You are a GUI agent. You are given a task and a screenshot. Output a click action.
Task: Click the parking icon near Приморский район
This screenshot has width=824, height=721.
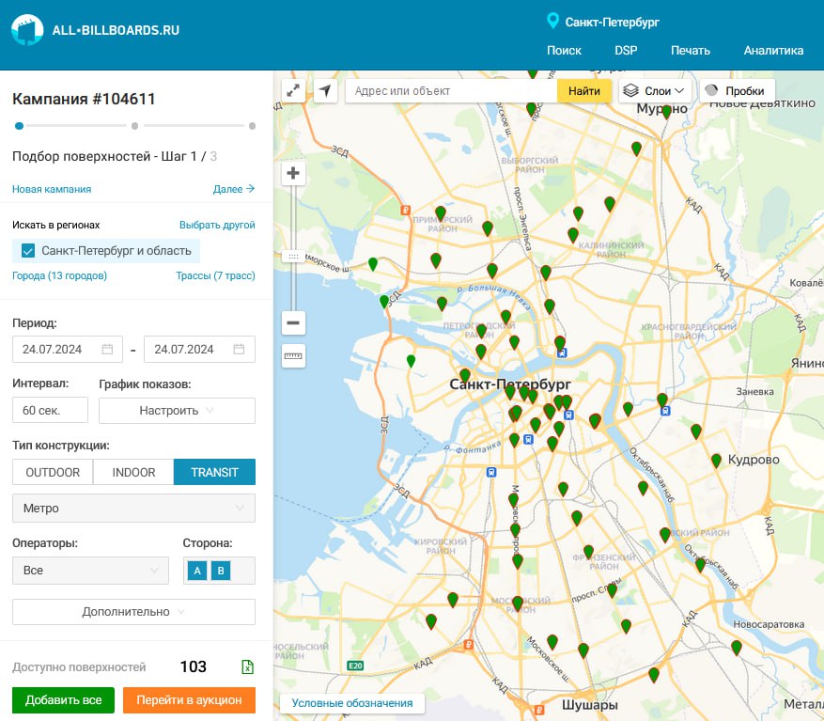tap(405, 211)
